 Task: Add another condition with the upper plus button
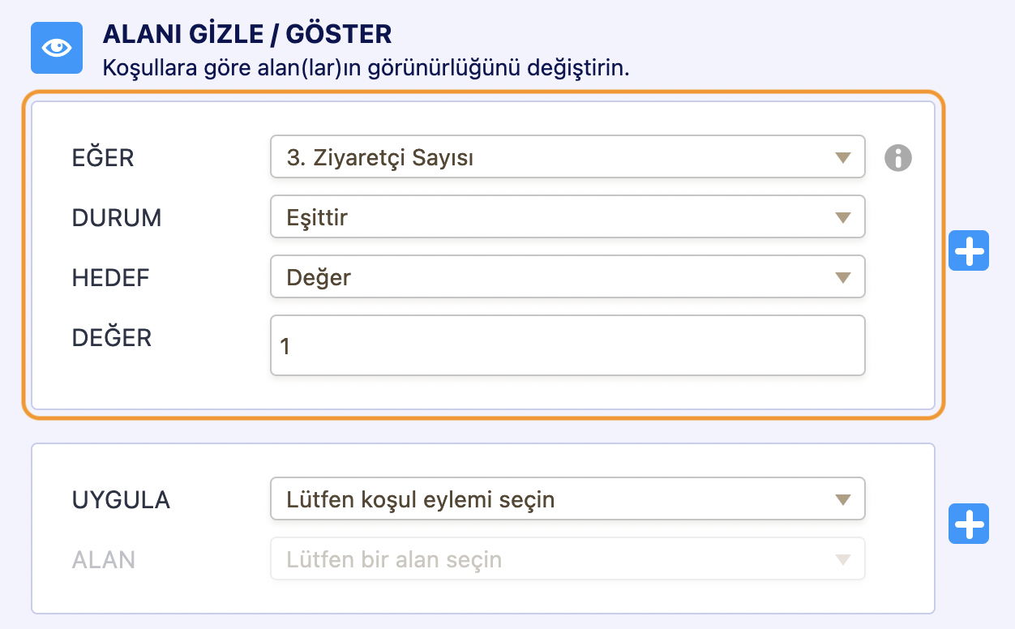(x=968, y=251)
